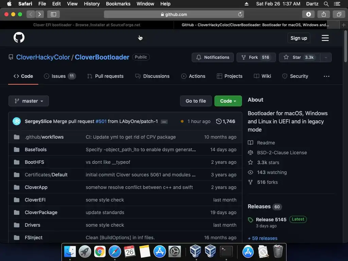The image size is (348, 261).
Task: Open the Pull requests tab
Action: 105,76
